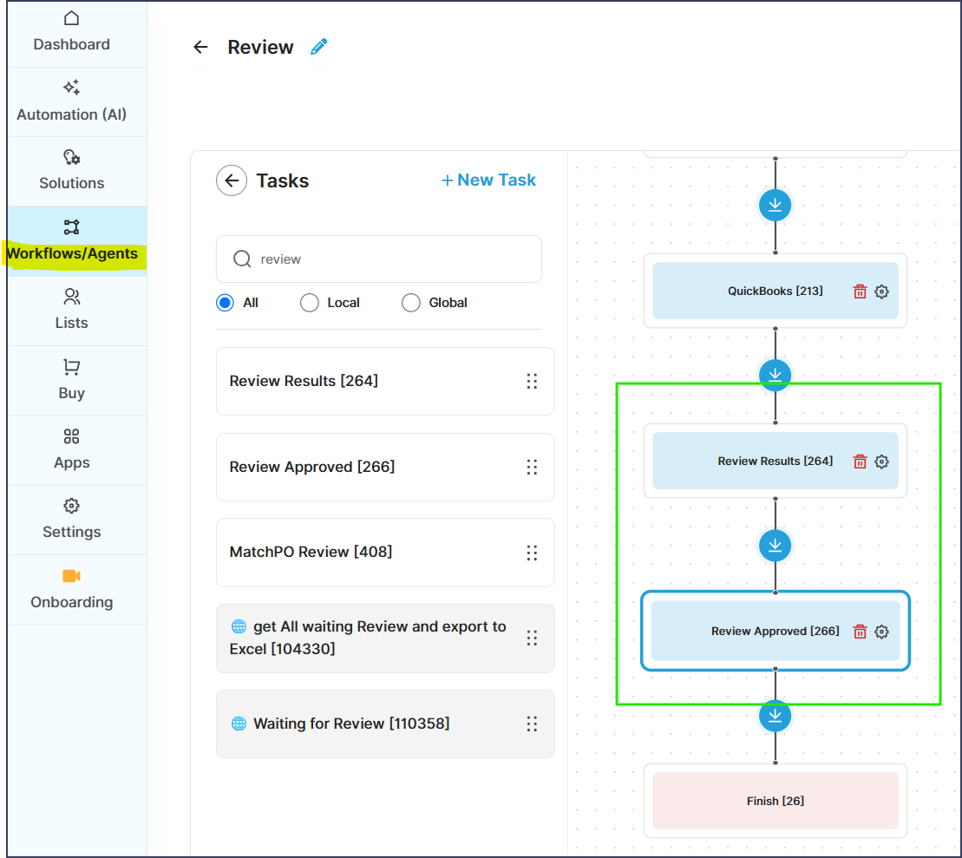Screen dimensions: 962x858
Task: Select Workflows/Agents in sidebar
Action: (x=72, y=241)
